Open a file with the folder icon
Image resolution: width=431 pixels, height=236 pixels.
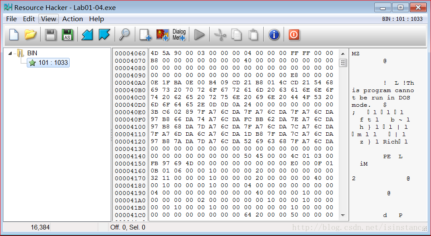31,35
